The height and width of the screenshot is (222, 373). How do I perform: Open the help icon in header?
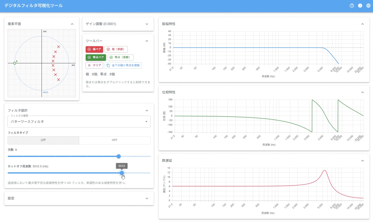click(x=352, y=6)
